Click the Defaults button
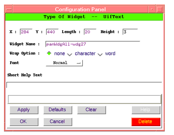This screenshot has height=135, width=174. pos(58,110)
